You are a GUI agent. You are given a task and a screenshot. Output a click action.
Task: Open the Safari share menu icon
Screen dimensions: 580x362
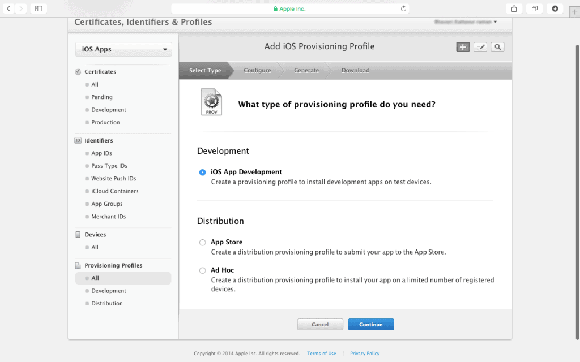point(514,8)
